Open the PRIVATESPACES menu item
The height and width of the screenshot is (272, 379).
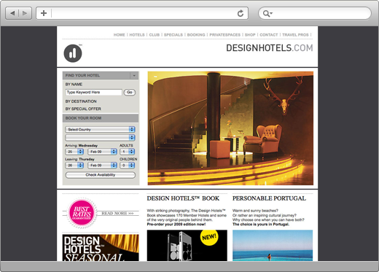[x=224, y=35]
